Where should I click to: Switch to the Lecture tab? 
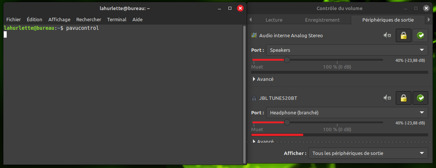(x=274, y=20)
